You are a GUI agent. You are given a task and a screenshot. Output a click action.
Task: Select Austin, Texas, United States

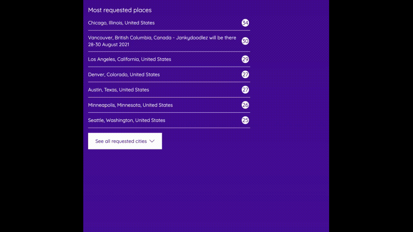[118, 90]
